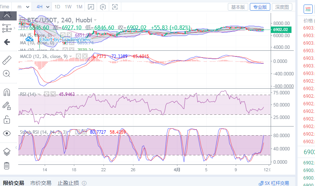Select the ruler measure tool
The height and width of the screenshot is (186, 315).
(7, 60)
